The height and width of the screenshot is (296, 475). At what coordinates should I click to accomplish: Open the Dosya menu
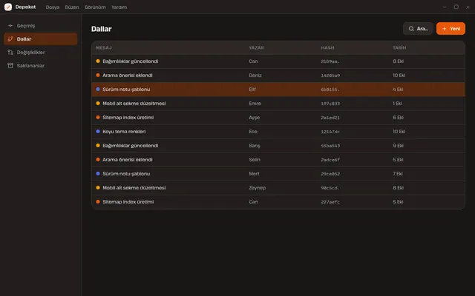53,7
